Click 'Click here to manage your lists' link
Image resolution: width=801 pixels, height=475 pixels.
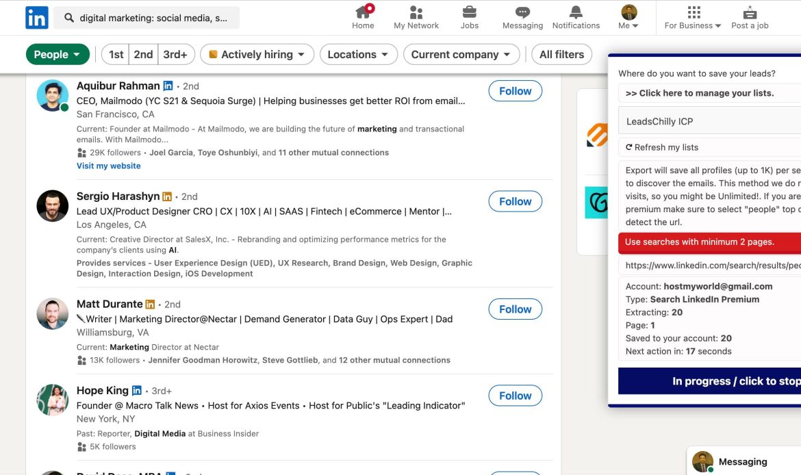(x=700, y=93)
